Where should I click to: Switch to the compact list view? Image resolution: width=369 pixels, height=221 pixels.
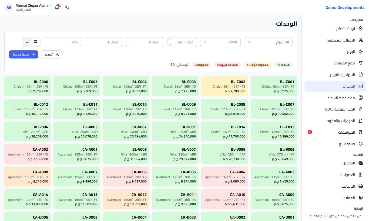point(27,42)
